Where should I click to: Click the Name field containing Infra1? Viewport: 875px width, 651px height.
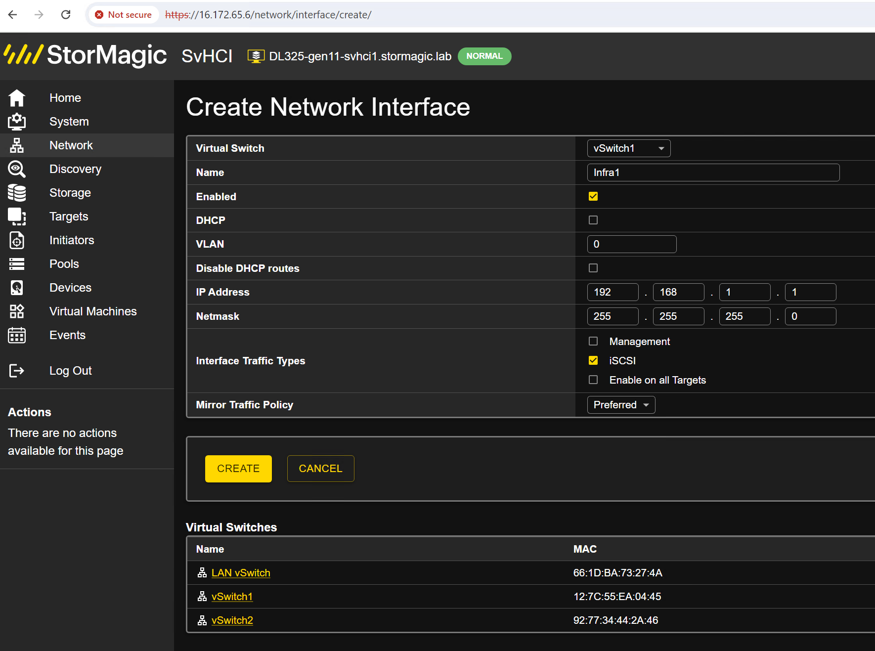pos(713,173)
